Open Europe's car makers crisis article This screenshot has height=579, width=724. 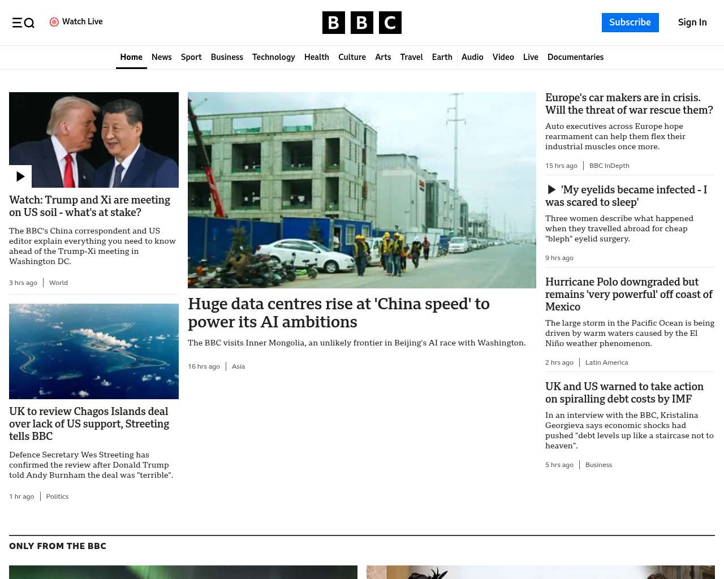click(x=629, y=104)
